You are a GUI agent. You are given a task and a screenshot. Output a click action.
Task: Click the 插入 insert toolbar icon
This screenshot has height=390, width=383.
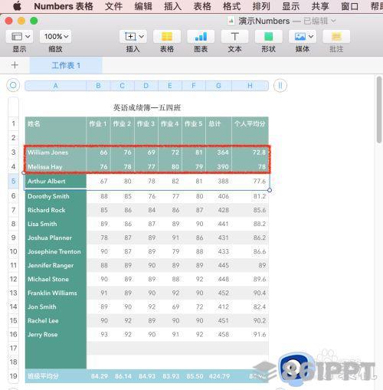[x=133, y=37]
